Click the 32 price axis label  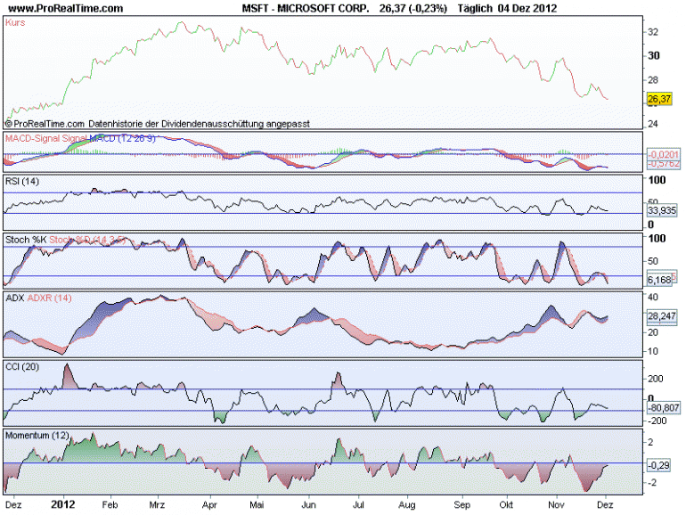point(653,32)
